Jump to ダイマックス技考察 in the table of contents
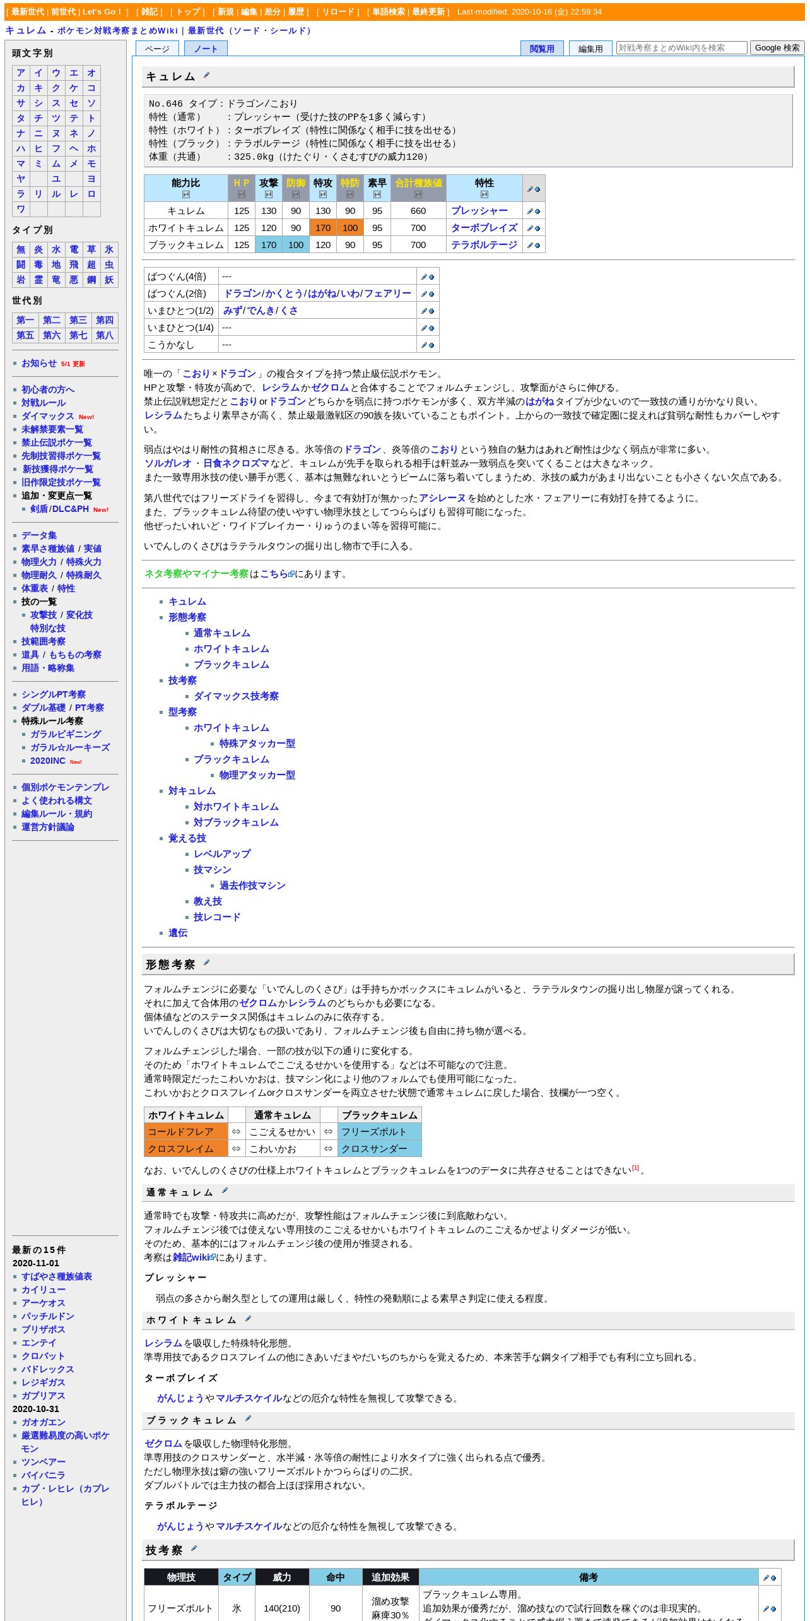This screenshot has height=1621, width=810. point(236,696)
